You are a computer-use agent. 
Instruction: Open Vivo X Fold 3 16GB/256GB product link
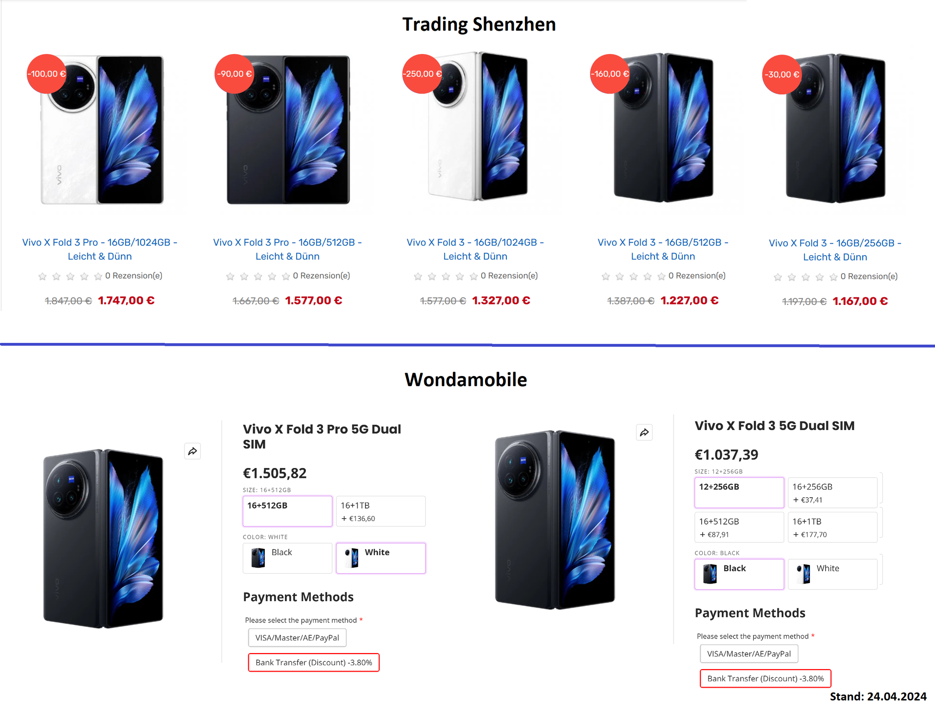click(835, 250)
